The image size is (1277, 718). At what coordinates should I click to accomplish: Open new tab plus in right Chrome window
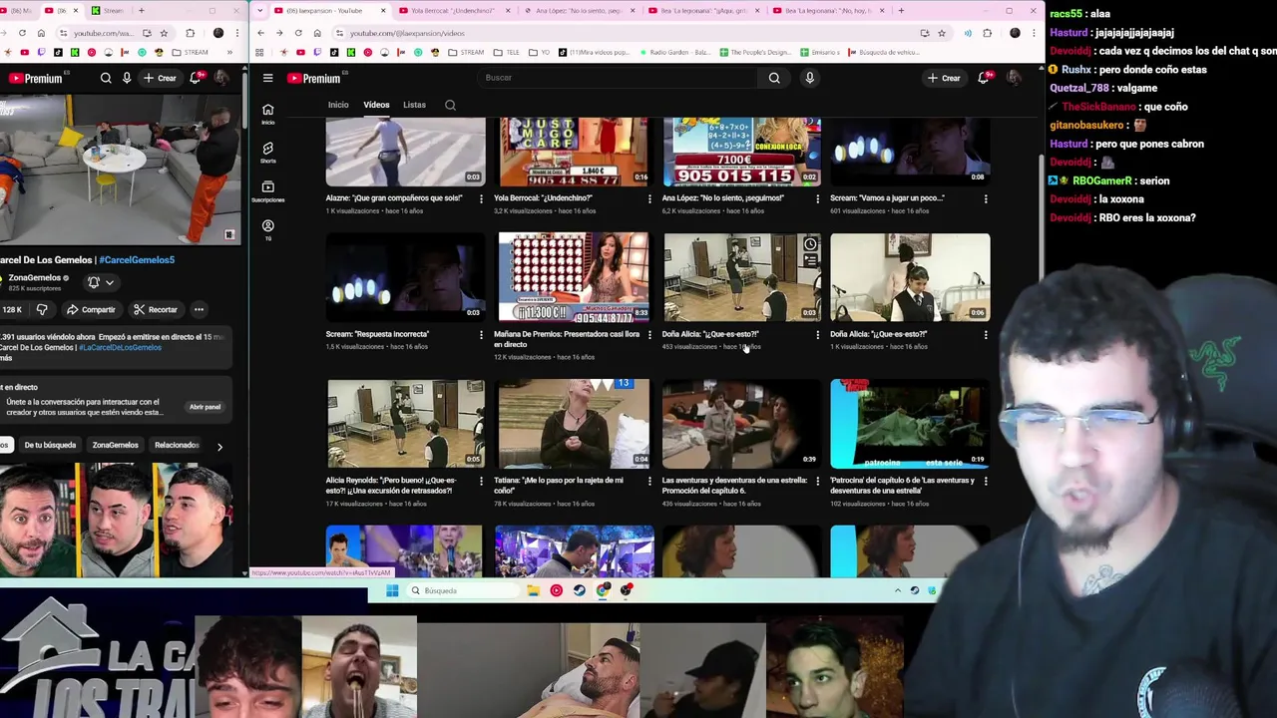pyautogui.click(x=901, y=11)
